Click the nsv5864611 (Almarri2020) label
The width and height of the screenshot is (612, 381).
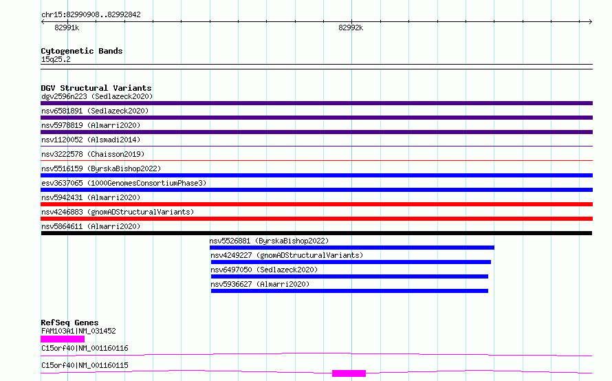(91, 226)
